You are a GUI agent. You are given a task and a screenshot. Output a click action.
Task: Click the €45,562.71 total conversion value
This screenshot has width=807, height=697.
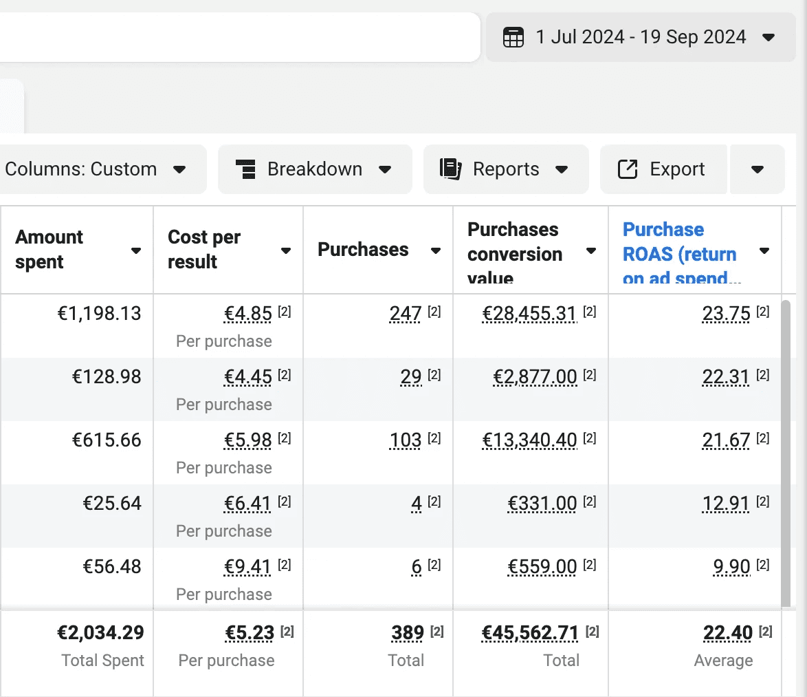(x=530, y=632)
